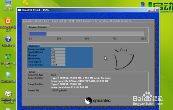This screenshot has width=173, height=110.
Task: Click the Time remaining value field
Action: point(58,65)
